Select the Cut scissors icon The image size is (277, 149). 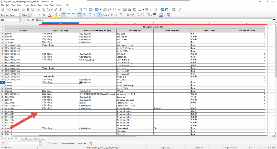click(x=39, y=9)
